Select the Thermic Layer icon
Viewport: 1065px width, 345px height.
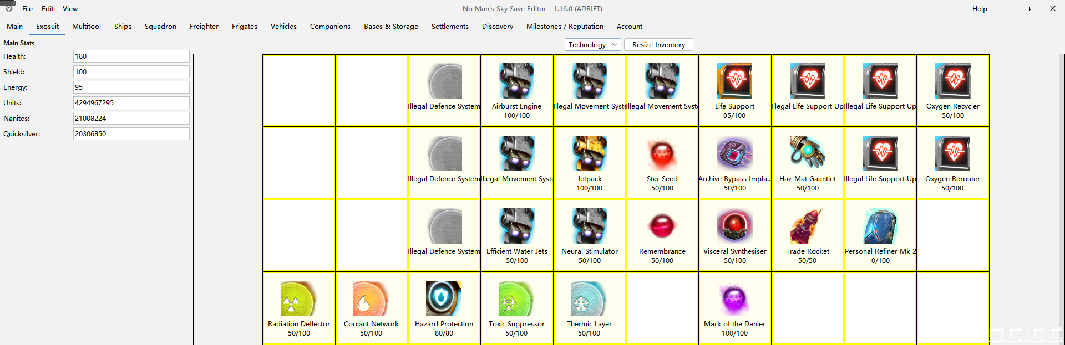pos(589,298)
